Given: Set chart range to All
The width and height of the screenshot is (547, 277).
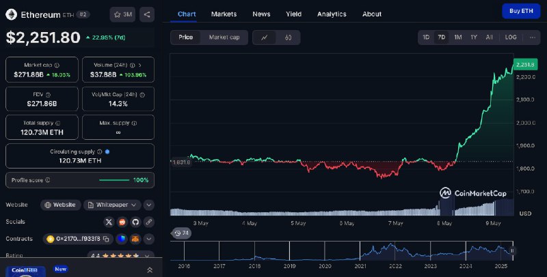Looking at the screenshot, I should [489, 38].
